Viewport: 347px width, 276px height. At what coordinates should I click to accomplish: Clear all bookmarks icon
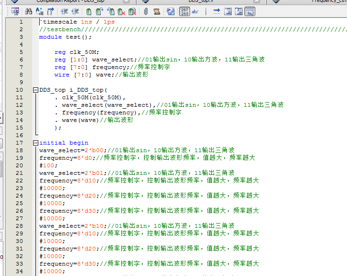tap(132, 11)
